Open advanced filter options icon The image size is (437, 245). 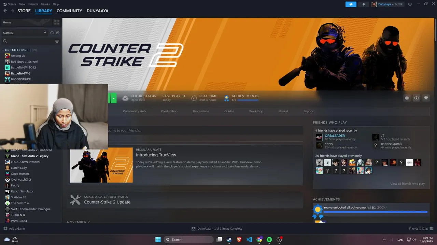(57, 41)
